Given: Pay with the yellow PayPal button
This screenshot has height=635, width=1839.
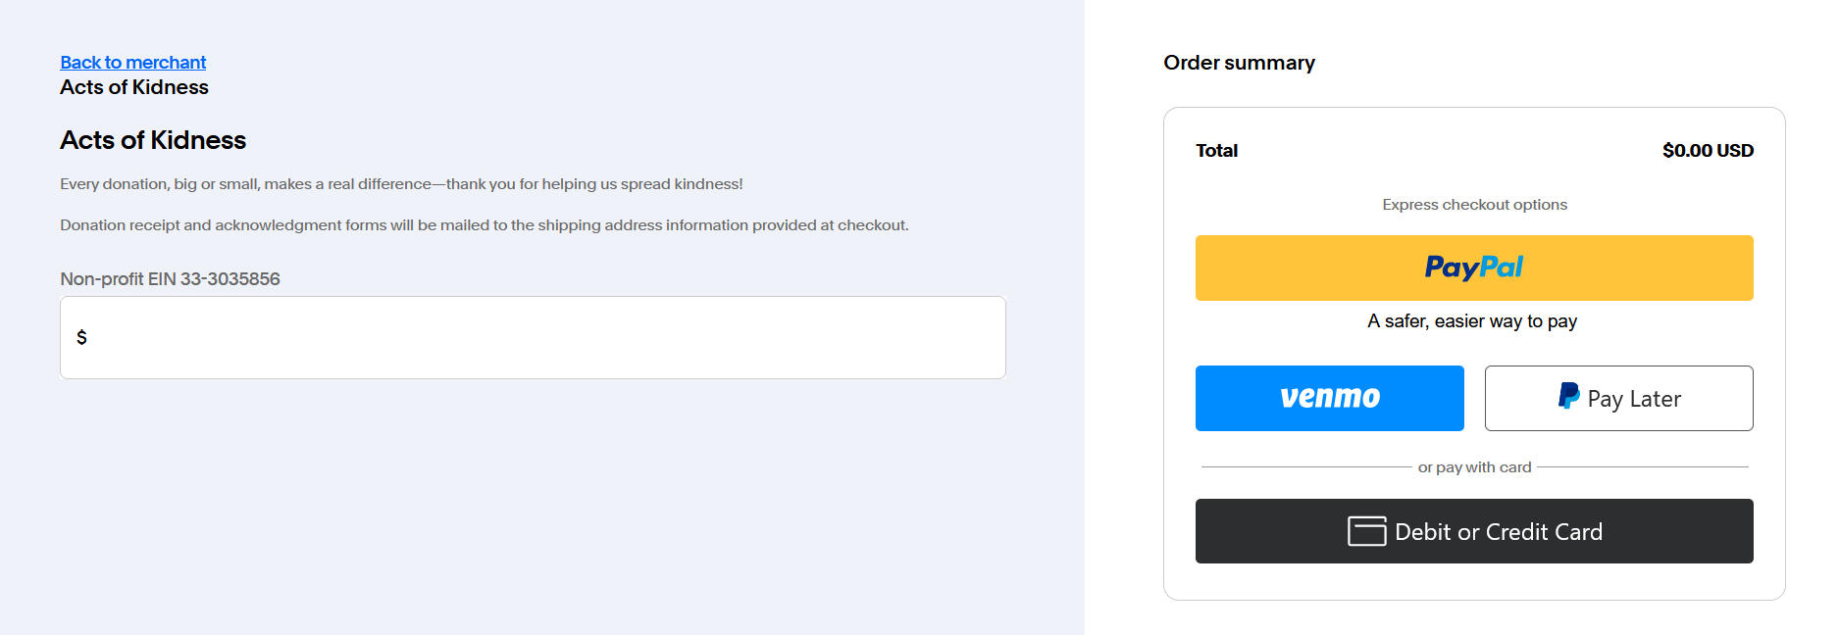Looking at the screenshot, I should [1473, 268].
